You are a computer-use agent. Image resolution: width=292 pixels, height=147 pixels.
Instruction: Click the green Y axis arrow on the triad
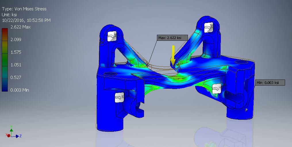coord(11,129)
